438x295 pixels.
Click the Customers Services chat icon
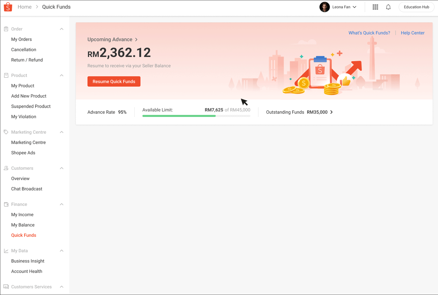click(x=6, y=287)
